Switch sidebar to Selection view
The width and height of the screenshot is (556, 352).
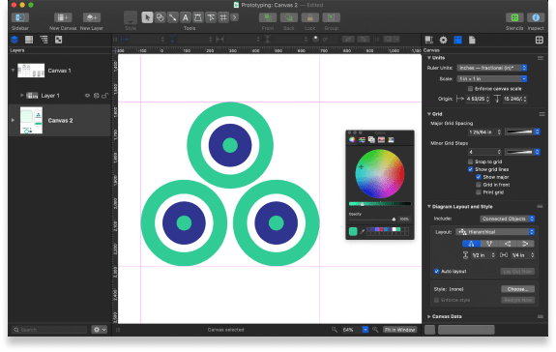coord(59,40)
